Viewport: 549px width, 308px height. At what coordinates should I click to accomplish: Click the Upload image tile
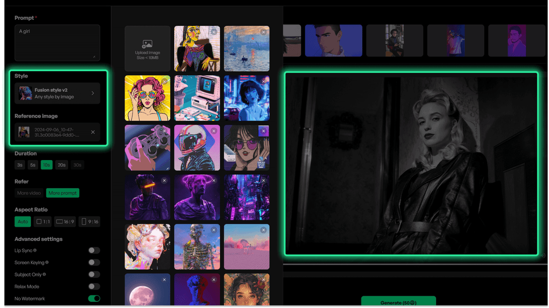click(147, 48)
